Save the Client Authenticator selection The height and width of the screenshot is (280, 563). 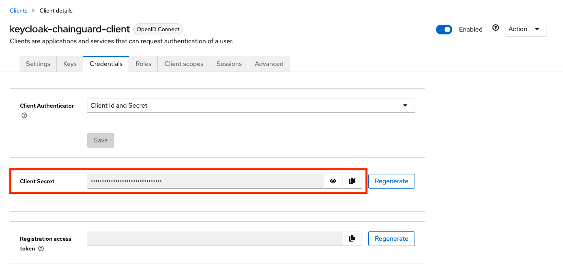tap(101, 140)
